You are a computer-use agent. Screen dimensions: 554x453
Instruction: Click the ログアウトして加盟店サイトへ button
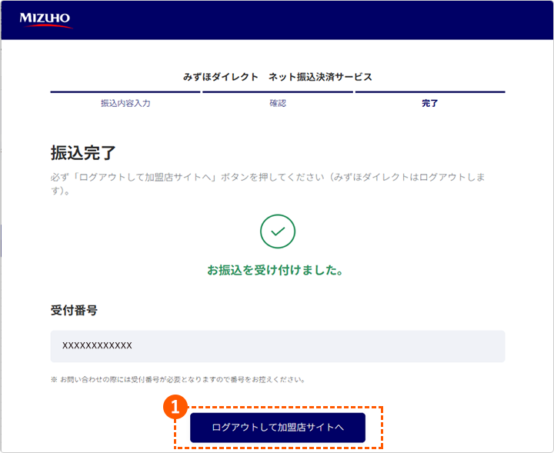click(278, 427)
